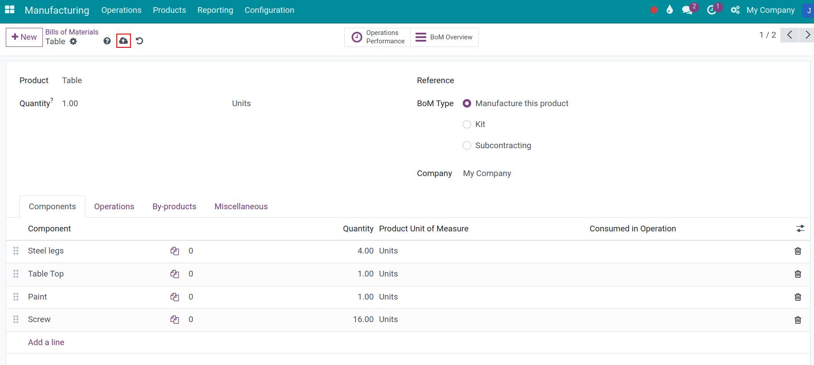This screenshot has width=814, height=365.
Task: Go to previous record arrow
Action: tap(789, 35)
